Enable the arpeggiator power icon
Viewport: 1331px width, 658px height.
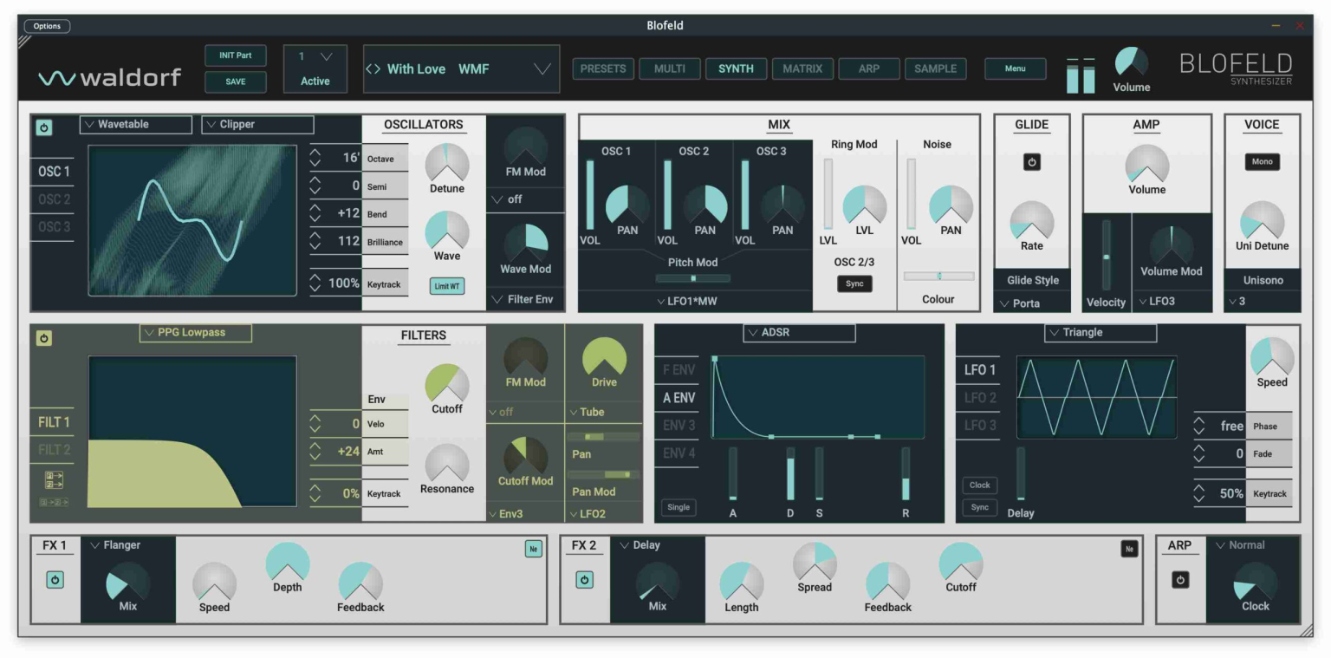click(1179, 580)
